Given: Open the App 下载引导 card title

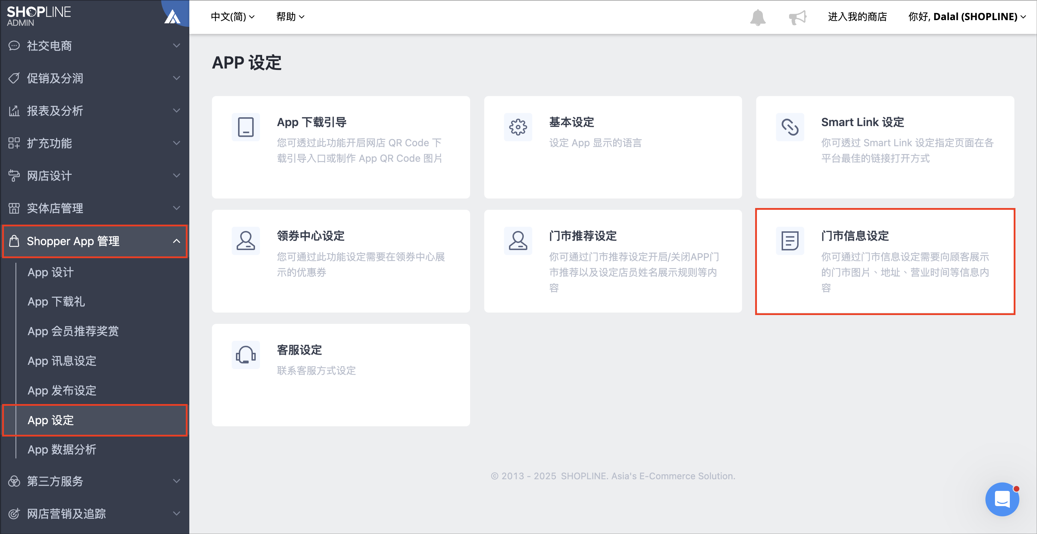Looking at the screenshot, I should click(x=312, y=122).
